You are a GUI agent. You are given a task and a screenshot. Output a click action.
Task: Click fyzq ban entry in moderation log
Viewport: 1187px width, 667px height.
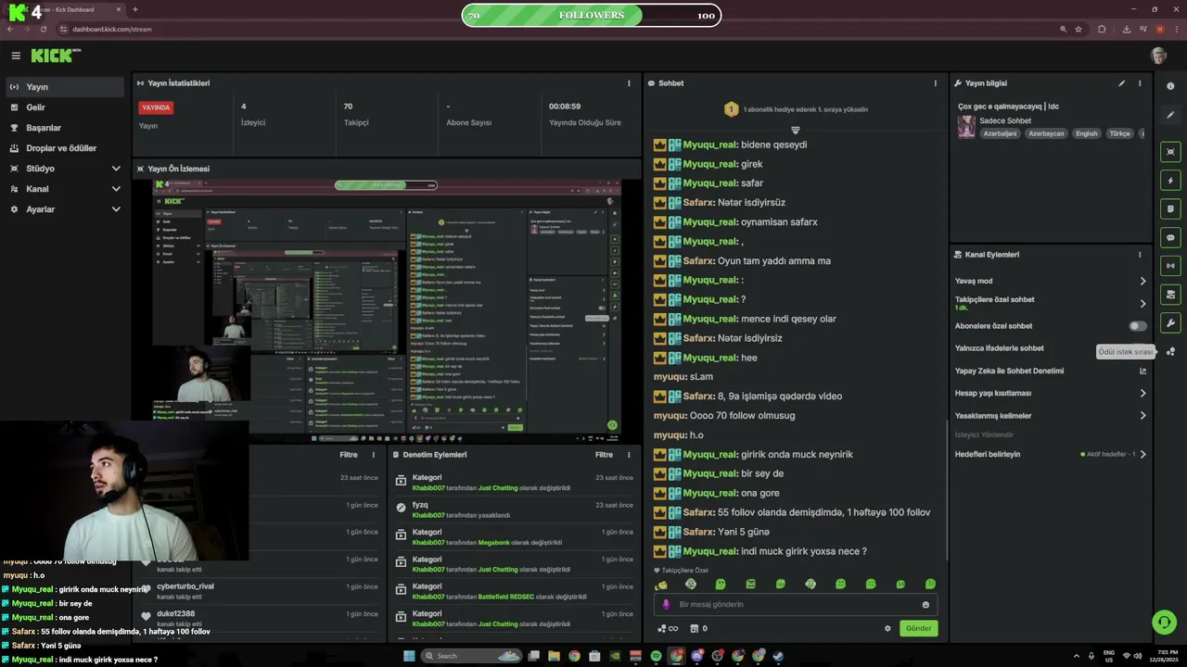tap(515, 510)
